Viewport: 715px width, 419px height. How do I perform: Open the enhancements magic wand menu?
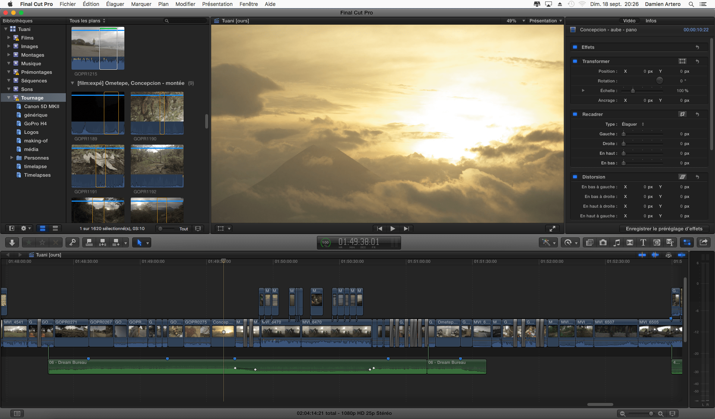tap(548, 243)
